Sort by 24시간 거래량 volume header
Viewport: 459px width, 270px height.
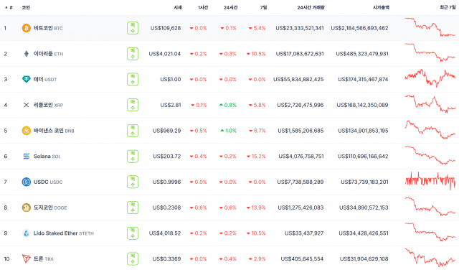[311, 8]
